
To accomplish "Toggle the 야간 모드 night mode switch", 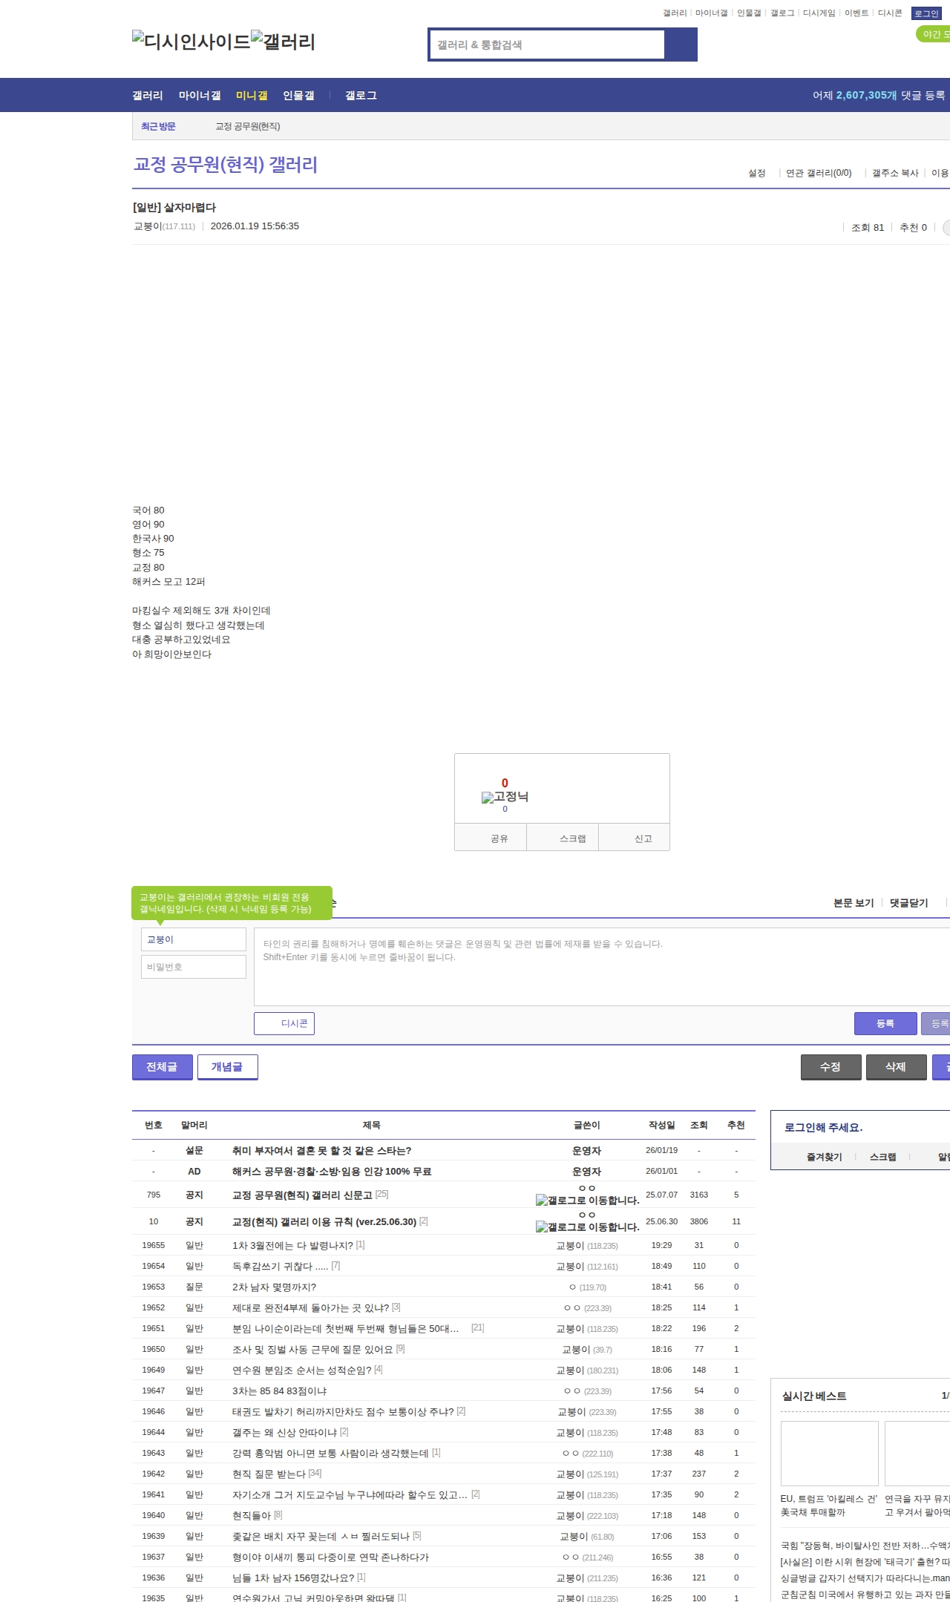I will pyautogui.click(x=934, y=34).
